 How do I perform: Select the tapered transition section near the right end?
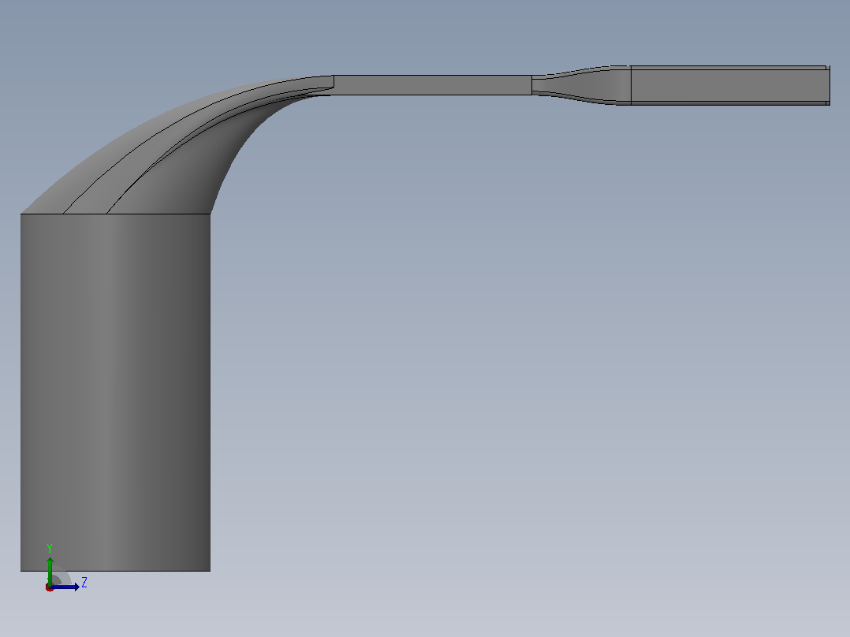pos(581,85)
